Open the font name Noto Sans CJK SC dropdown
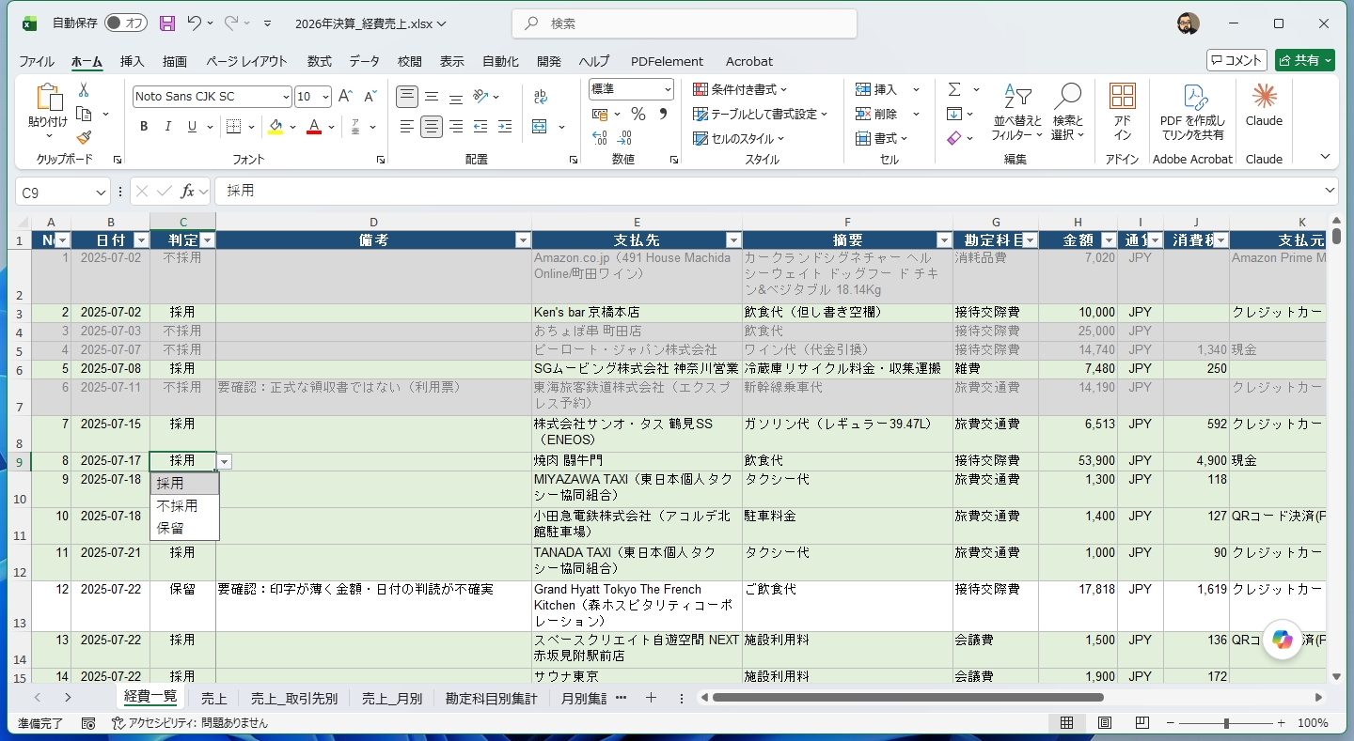Image resolution: width=1354 pixels, height=741 pixels. [x=286, y=97]
